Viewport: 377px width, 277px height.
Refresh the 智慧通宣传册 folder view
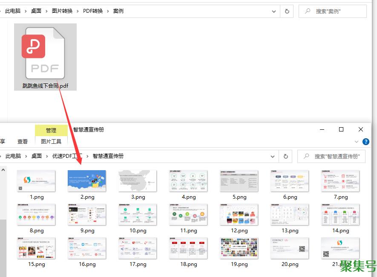click(286, 156)
